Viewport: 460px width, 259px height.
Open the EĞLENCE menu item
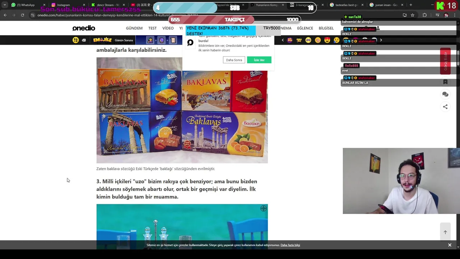(x=305, y=28)
